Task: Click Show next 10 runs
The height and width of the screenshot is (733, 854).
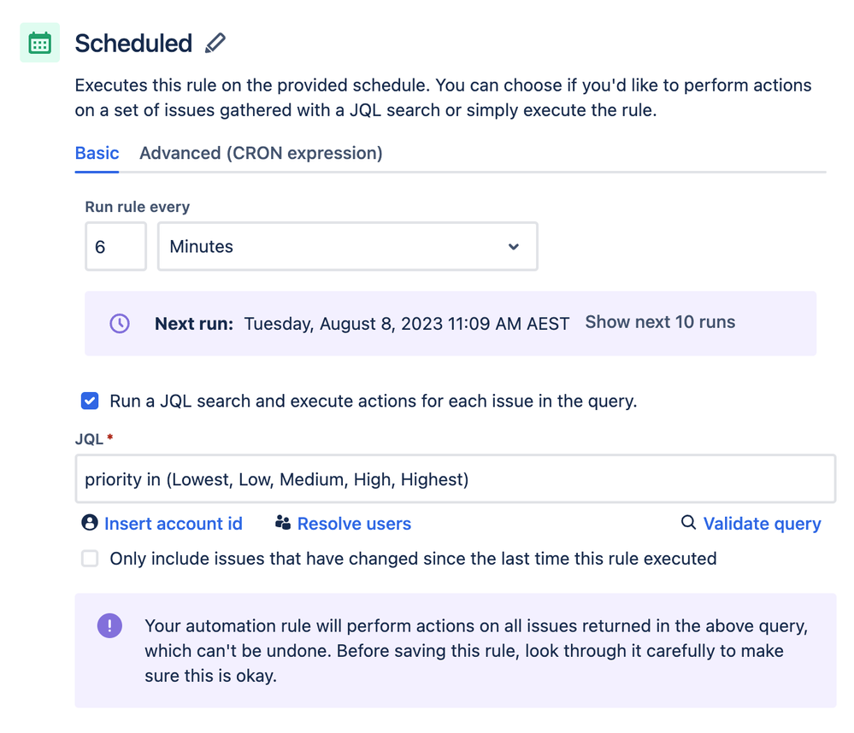Action: pyautogui.click(x=660, y=322)
